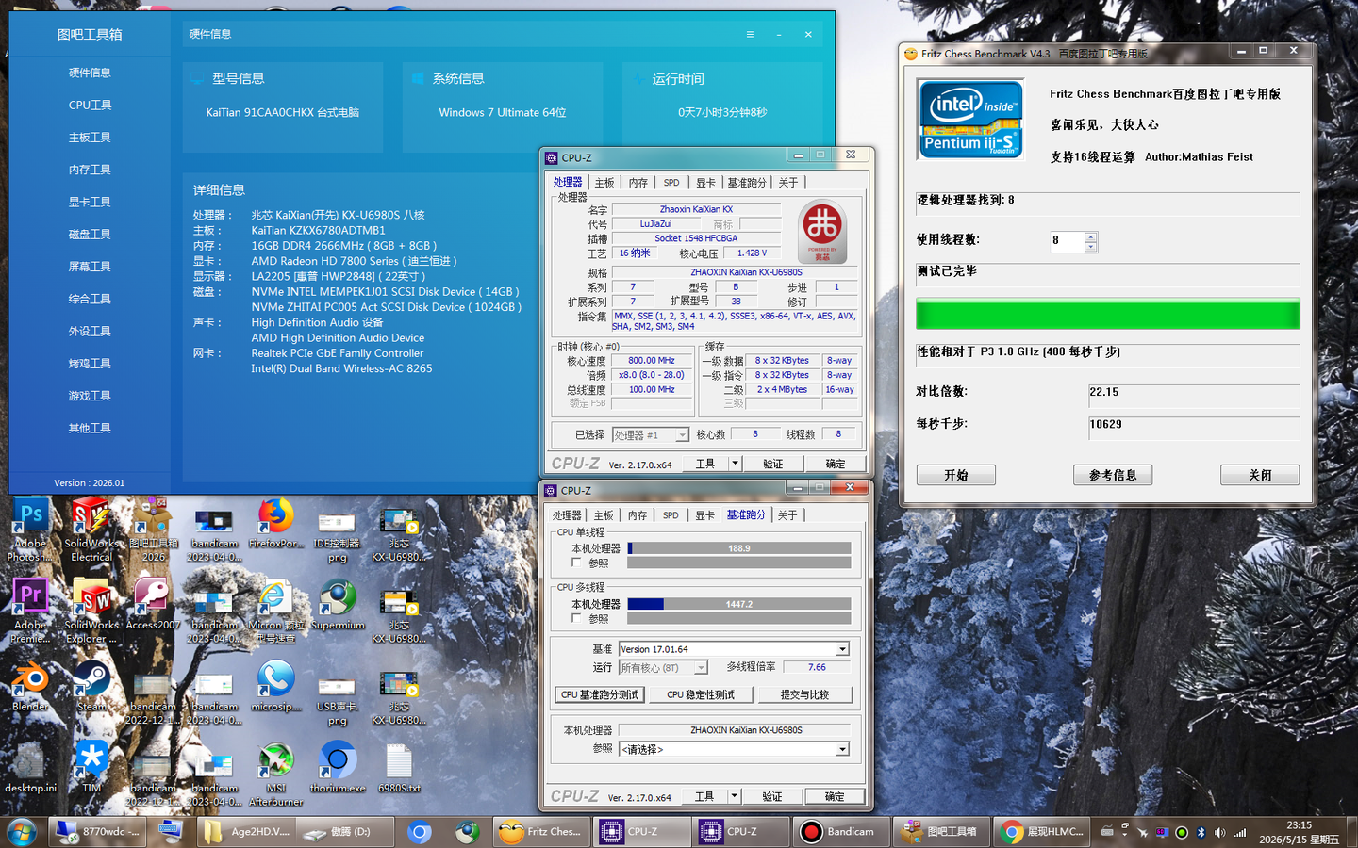Enable the multi-thread reference checkbox

[576, 618]
